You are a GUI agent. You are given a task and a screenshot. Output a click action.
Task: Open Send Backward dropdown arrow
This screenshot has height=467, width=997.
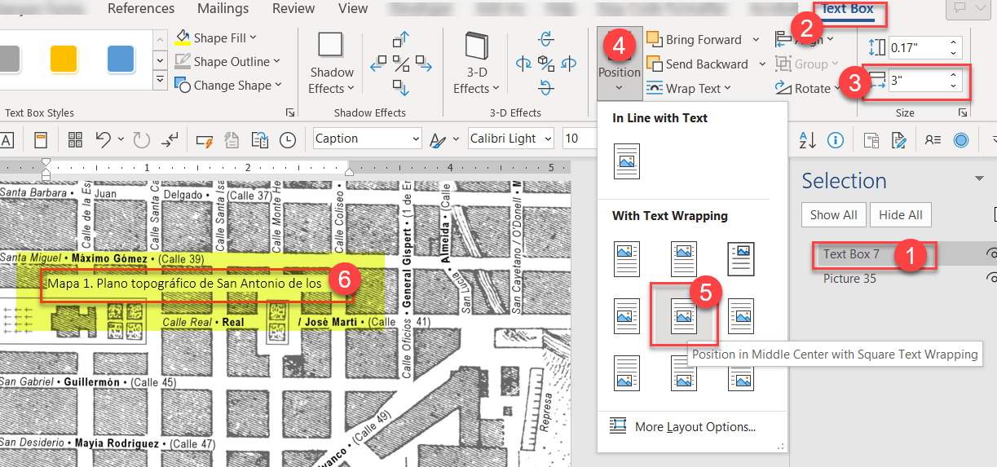tap(762, 64)
